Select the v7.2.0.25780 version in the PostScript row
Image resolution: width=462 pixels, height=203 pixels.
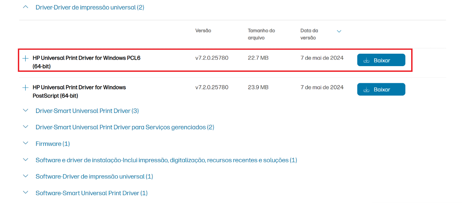(212, 87)
